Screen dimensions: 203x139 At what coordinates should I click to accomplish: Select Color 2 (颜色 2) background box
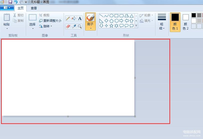[185, 22]
